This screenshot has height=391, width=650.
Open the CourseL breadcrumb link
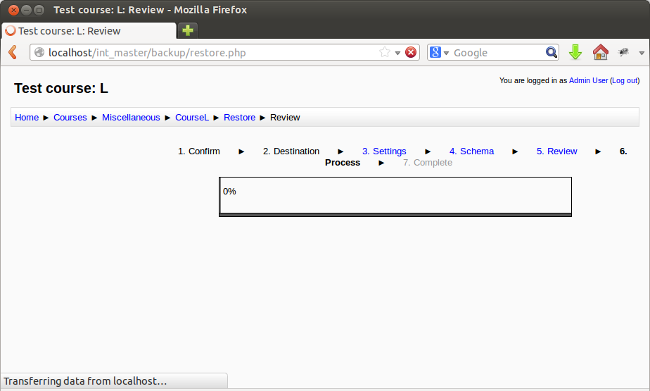[192, 118]
